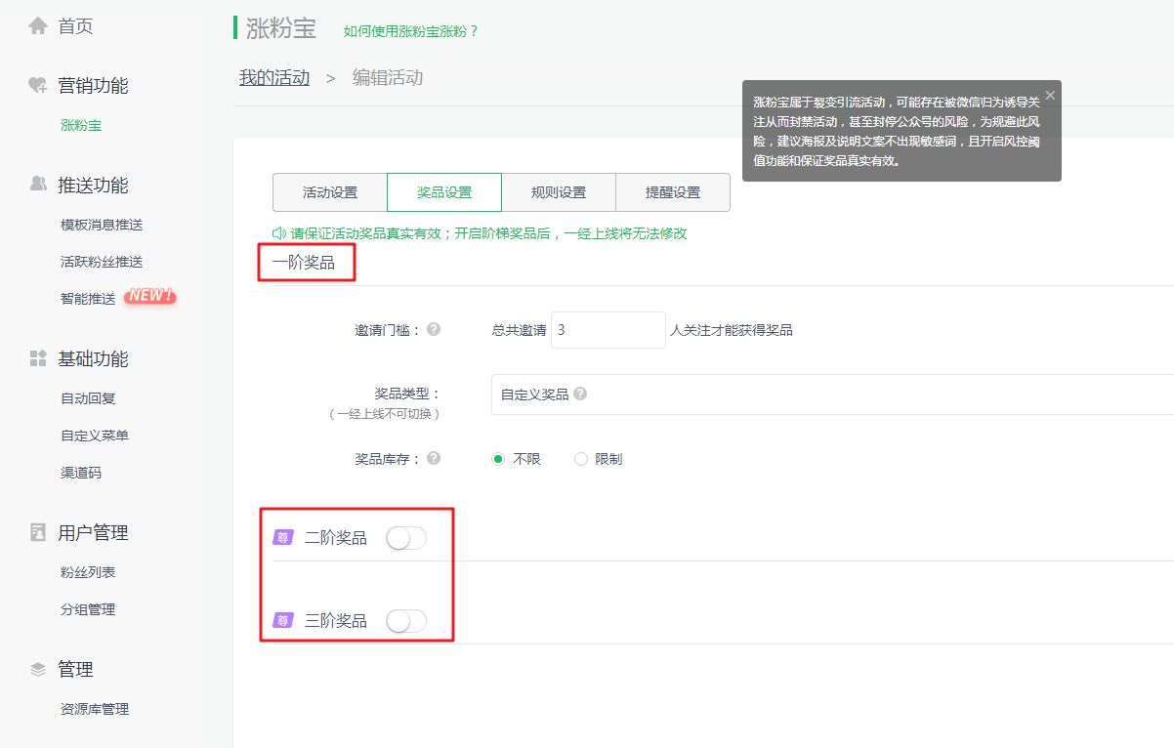Click the invite count input showing 3
The width and height of the screenshot is (1174, 748).
[606, 329]
